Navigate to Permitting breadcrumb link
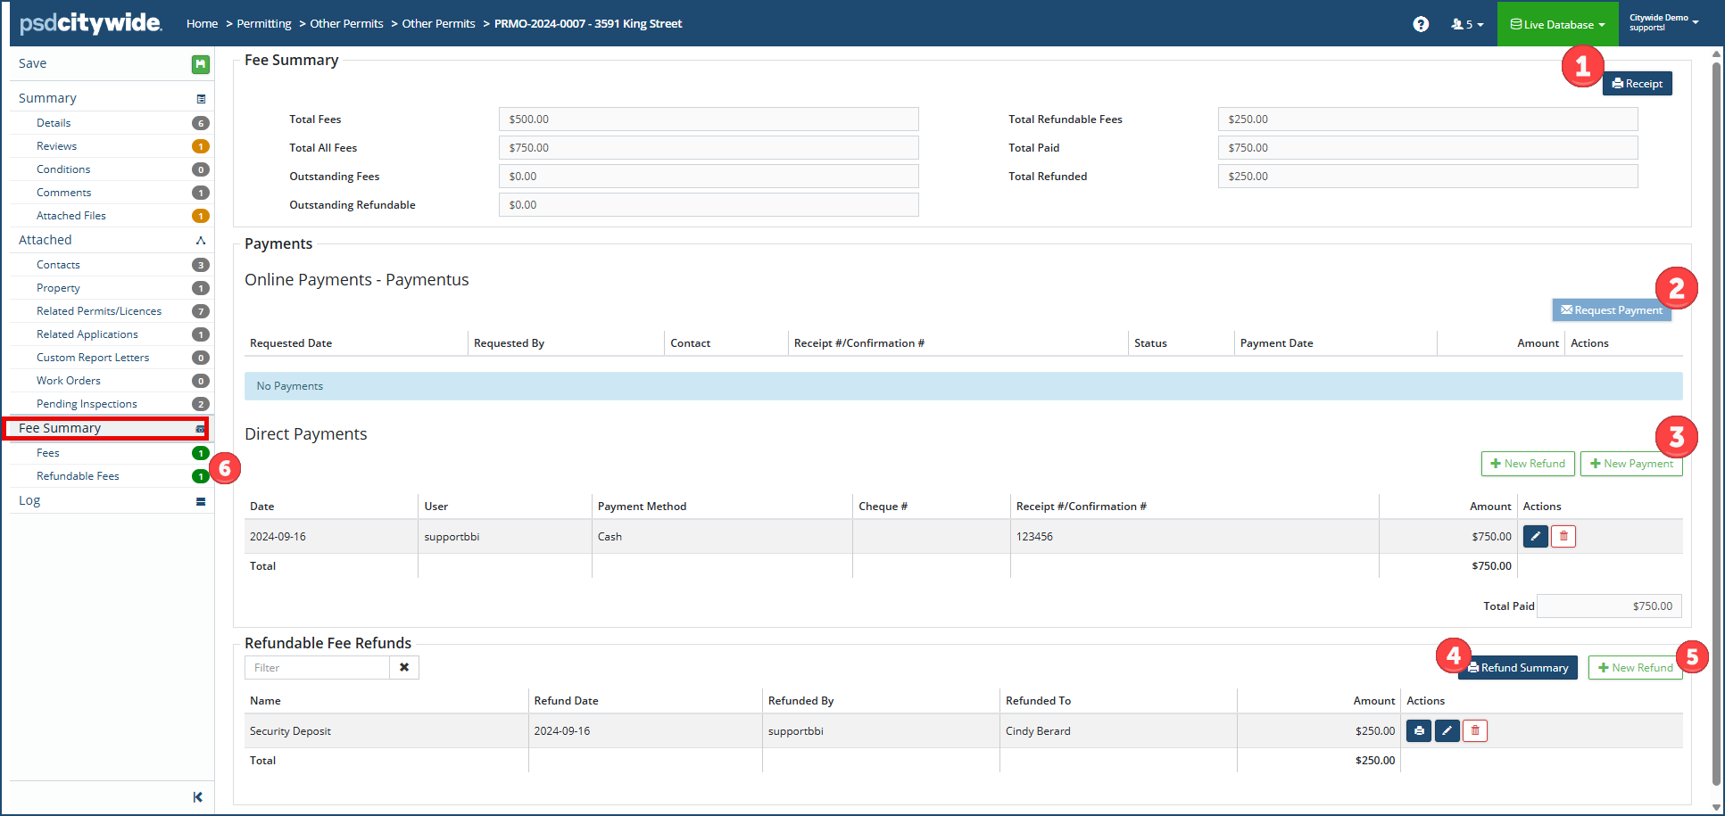Image resolution: width=1725 pixels, height=816 pixels. tap(264, 24)
